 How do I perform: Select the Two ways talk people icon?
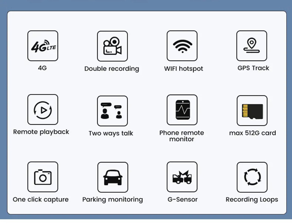pos(112,111)
